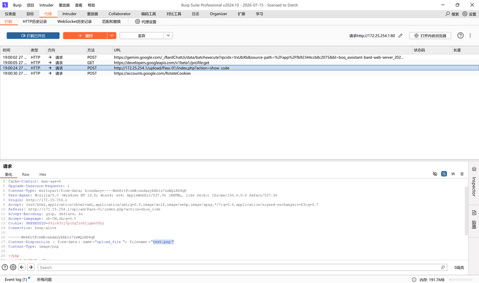Open the HTTP历史记录 sub-tab

[35, 21]
